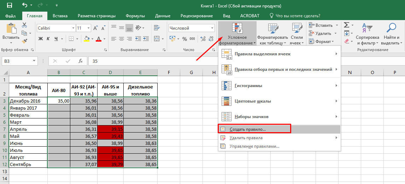Open the font size 11 dropdown
This screenshot has height=184, width=405.
coord(89,28)
